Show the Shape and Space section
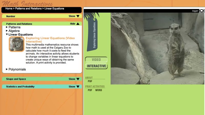The width and height of the screenshot is (205, 115). (72, 79)
